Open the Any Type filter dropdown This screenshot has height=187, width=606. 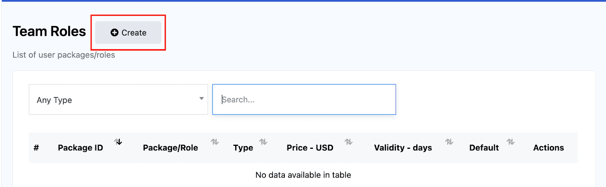point(118,100)
